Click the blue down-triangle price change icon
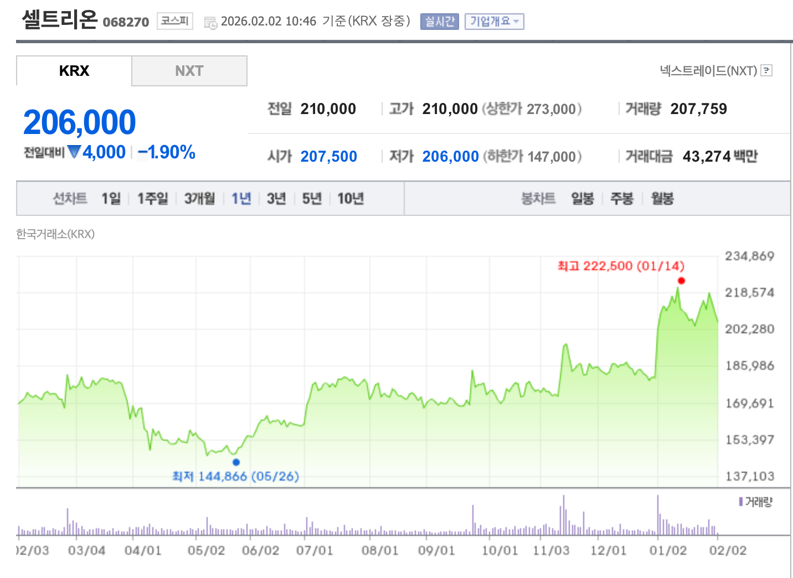 coord(74,152)
